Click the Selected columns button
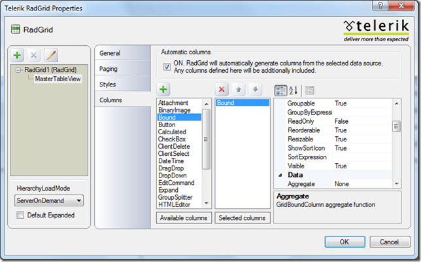The height and width of the screenshot is (262, 421). click(242, 218)
